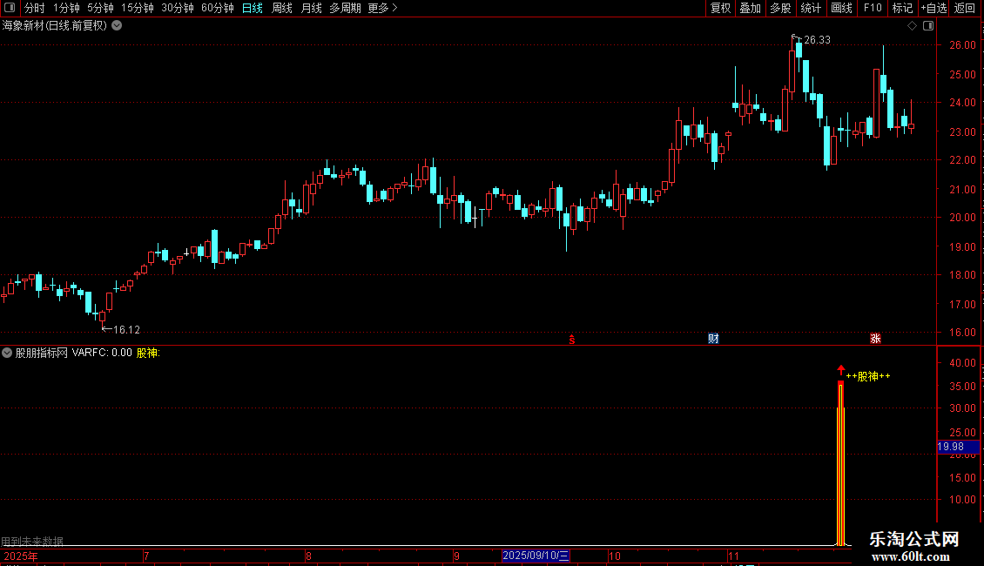Click the tall red-yellow indicator bar
Image resolution: width=984 pixels, height=566 pixels.
click(841, 463)
